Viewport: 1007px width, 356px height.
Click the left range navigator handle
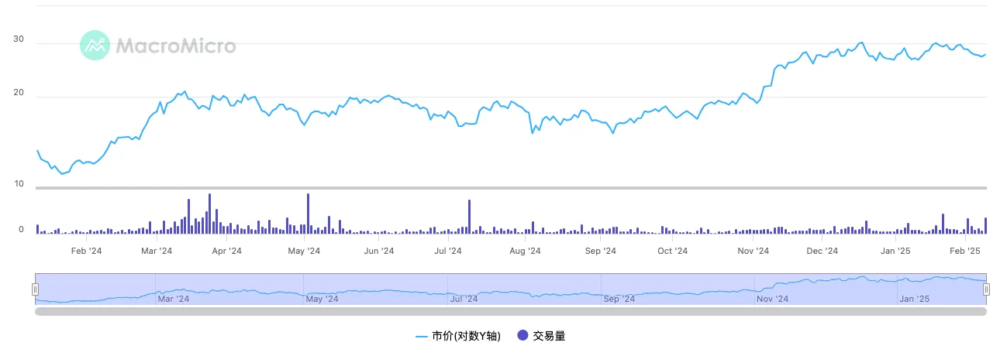pyautogui.click(x=35, y=289)
